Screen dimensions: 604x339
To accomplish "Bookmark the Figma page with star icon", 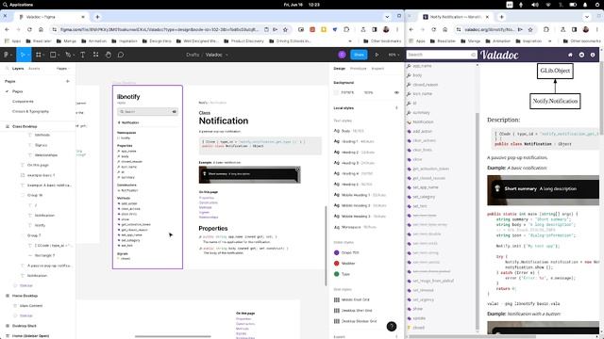I will point(285,29).
